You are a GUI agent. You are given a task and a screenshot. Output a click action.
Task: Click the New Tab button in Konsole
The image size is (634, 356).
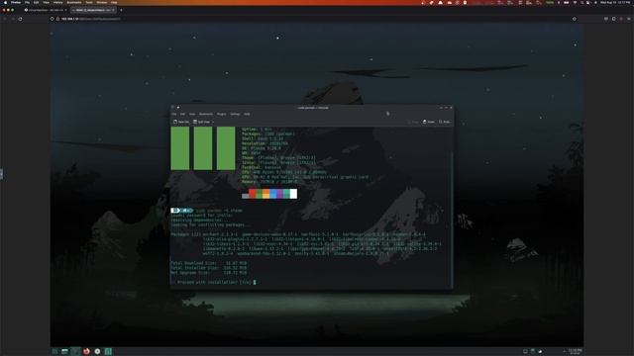(x=181, y=122)
